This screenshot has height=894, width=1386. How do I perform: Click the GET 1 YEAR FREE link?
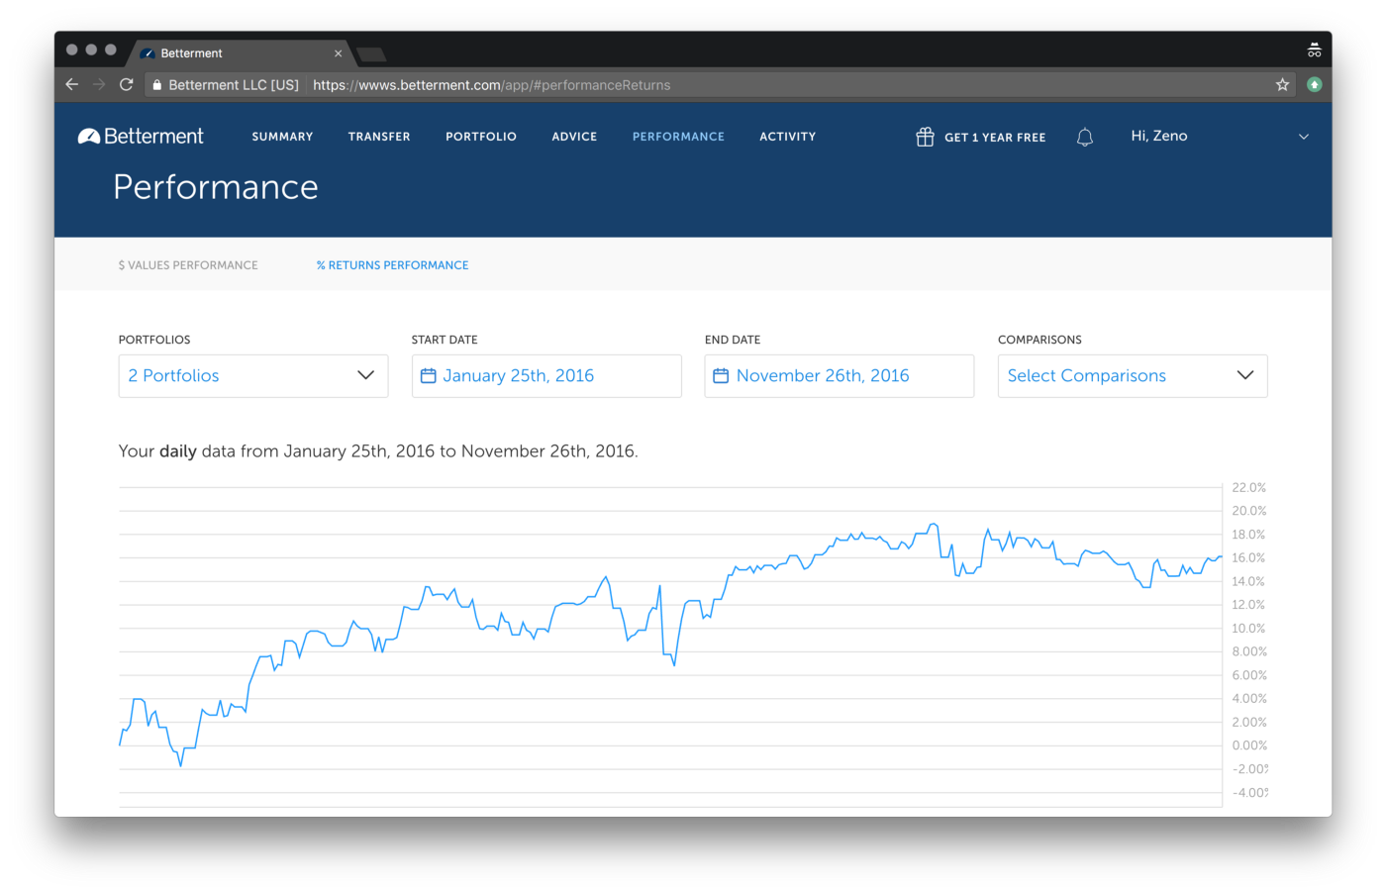(995, 137)
